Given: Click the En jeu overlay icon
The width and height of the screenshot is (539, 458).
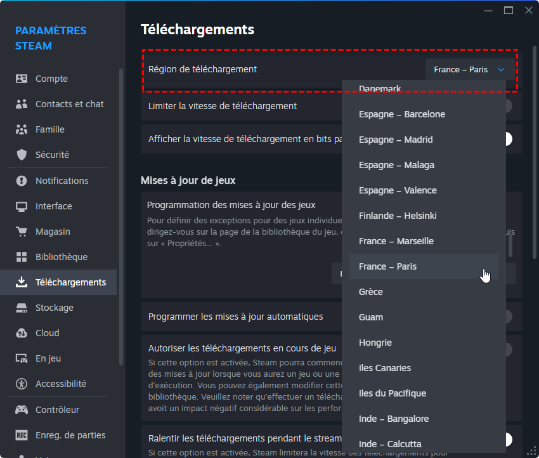Looking at the screenshot, I should click(x=22, y=358).
